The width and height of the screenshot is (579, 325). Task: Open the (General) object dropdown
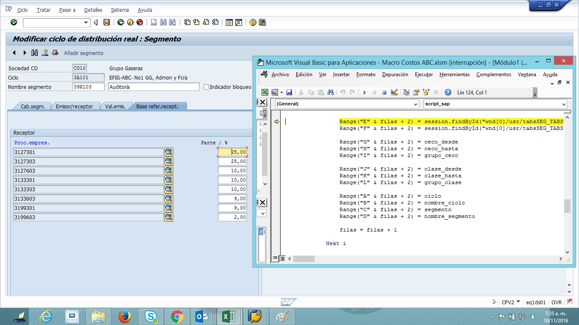coord(416,104)
